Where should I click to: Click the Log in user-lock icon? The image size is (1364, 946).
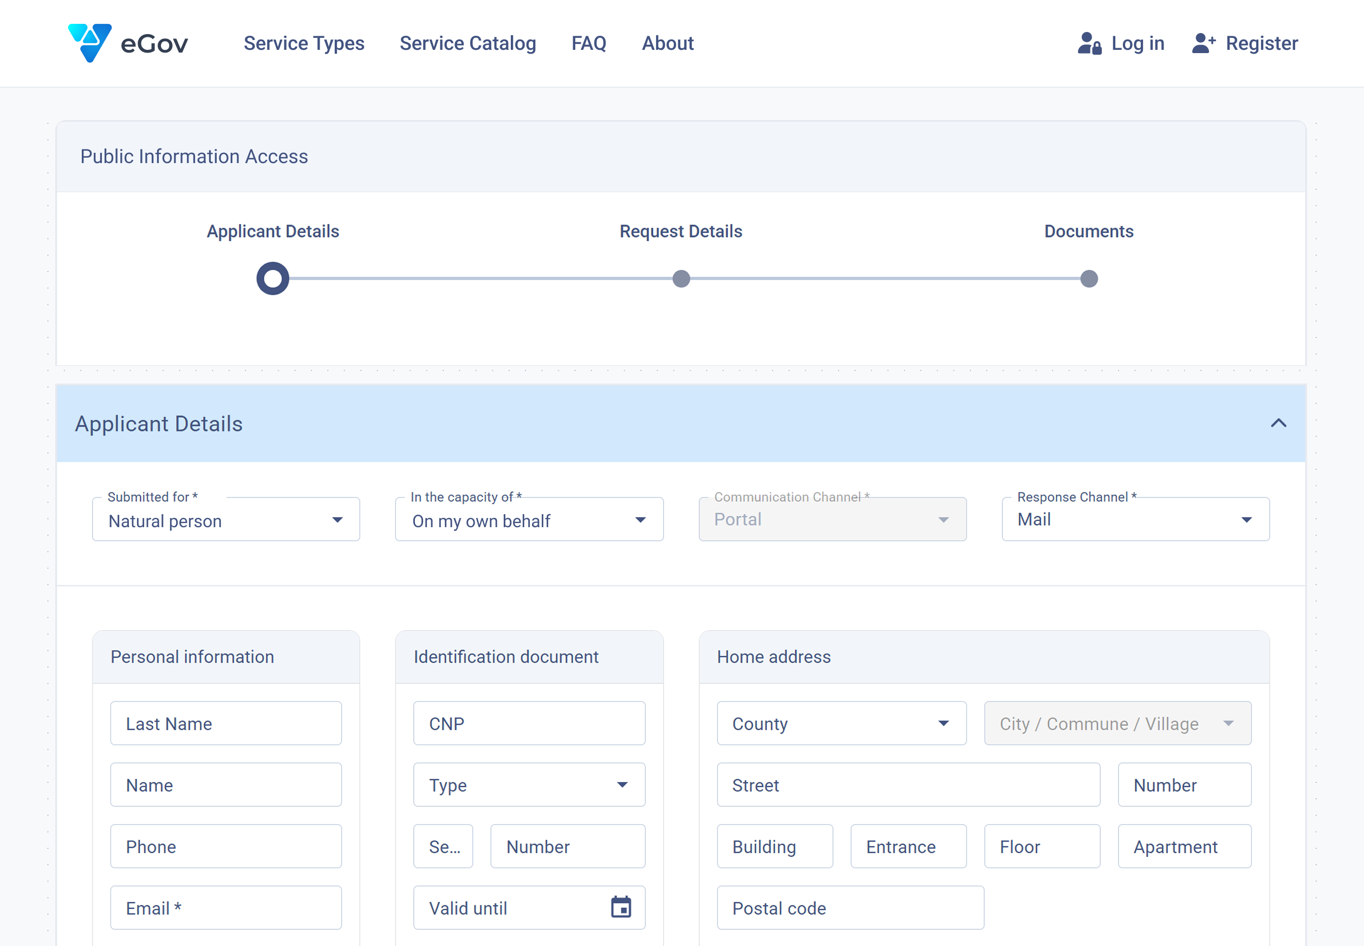pos(1089,43)
